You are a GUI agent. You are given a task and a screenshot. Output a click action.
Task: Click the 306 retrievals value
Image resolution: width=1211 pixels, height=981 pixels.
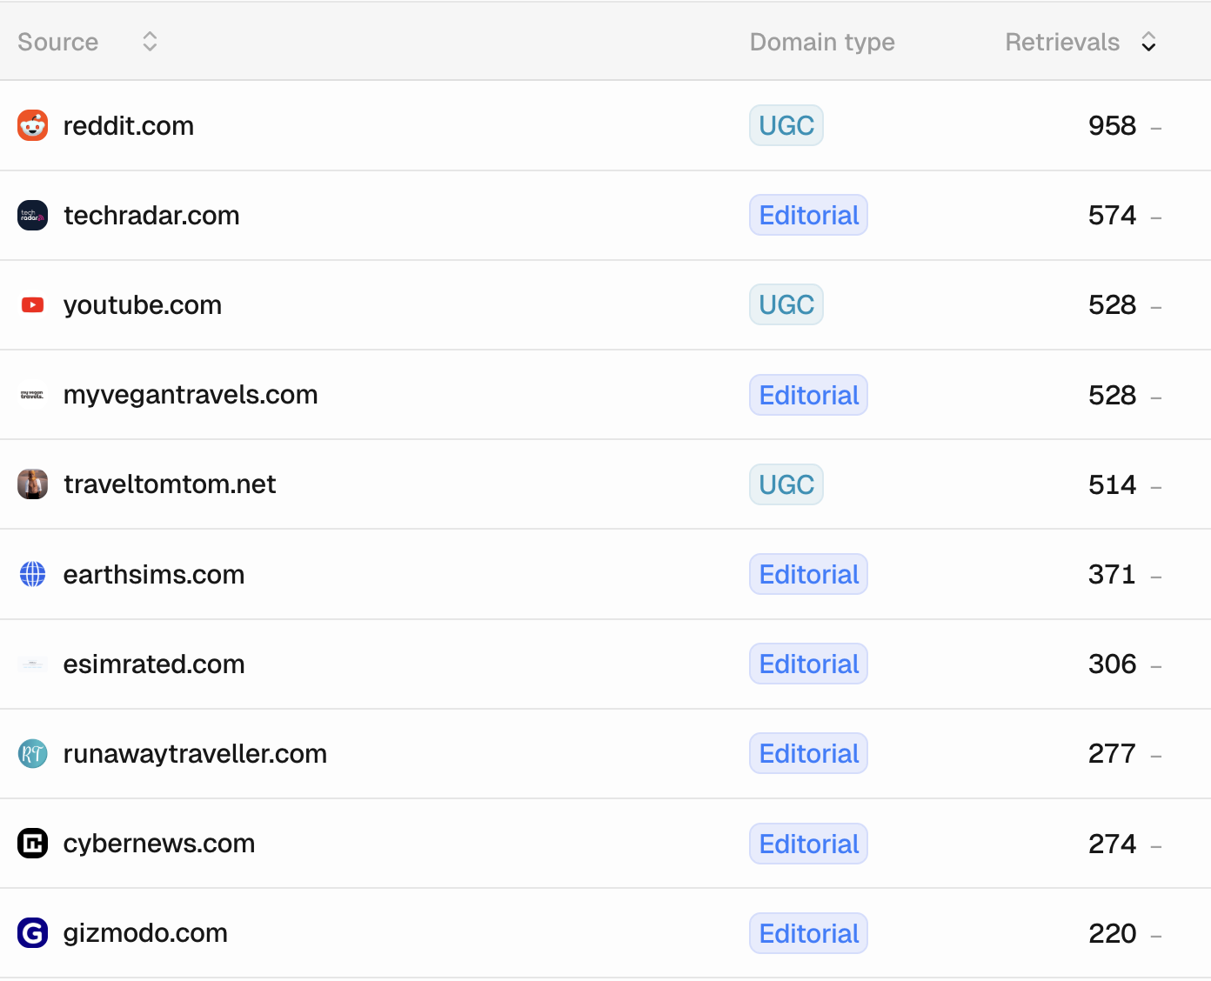[1112, 664]
